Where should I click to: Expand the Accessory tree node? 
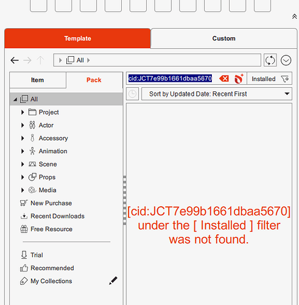coord(23,138)
